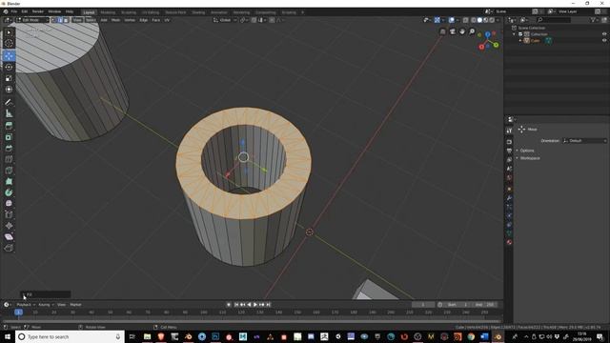Select the Rotate tool
The width and height of the screenshot is (610, 343).
(x=9, y=67)
